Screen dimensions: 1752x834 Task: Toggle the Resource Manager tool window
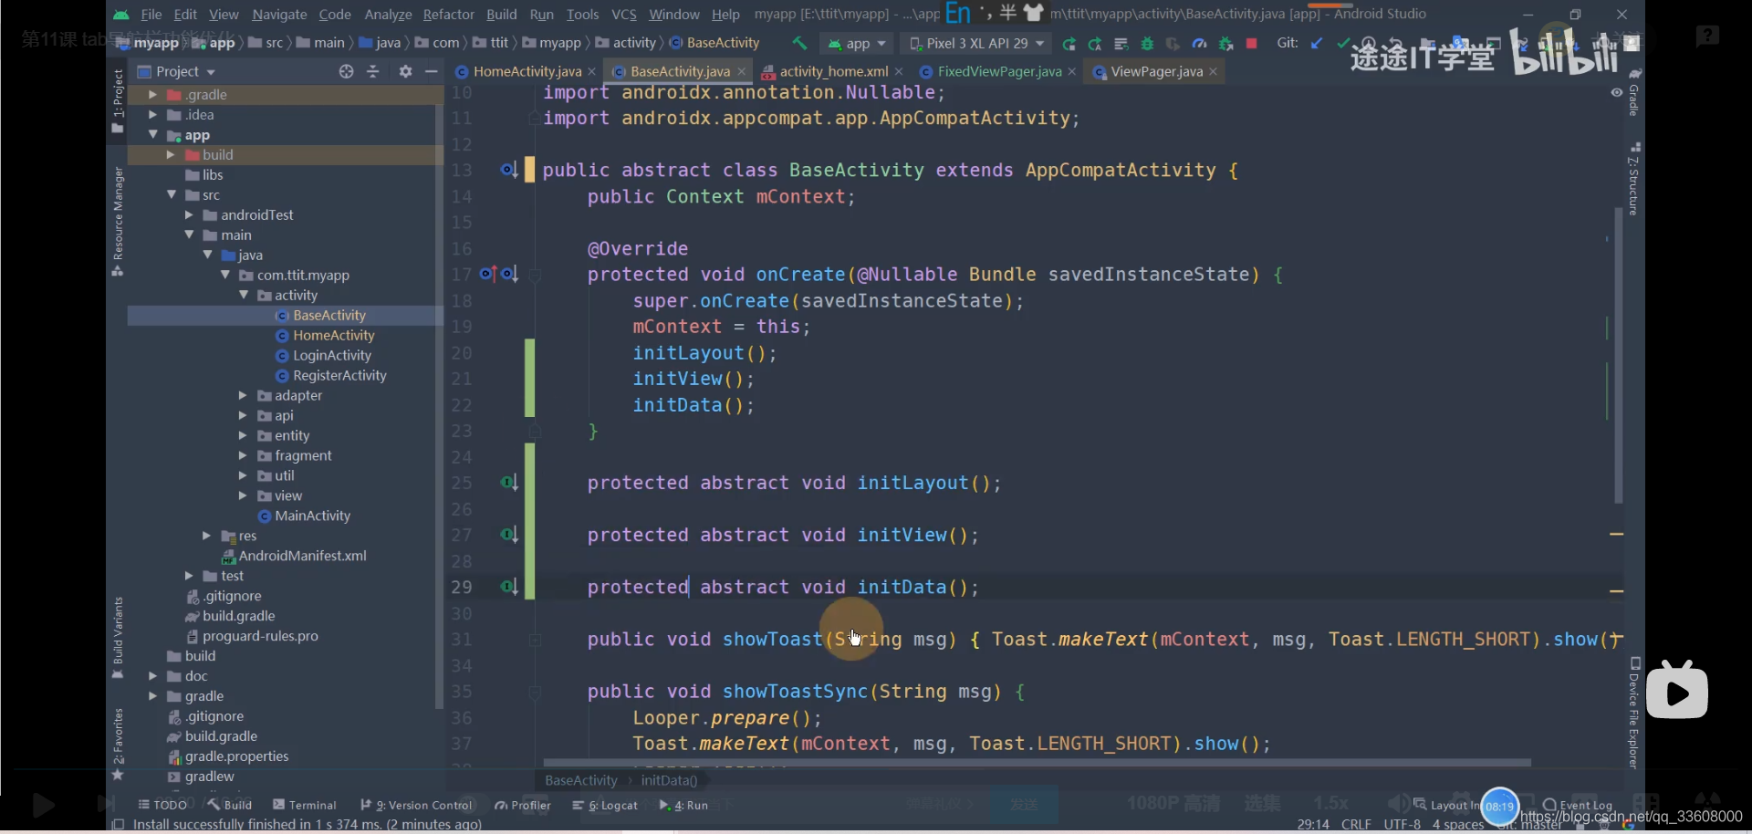117,221
